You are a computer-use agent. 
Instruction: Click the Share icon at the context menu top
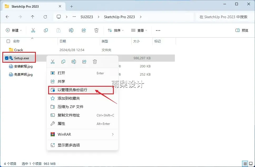(x=84, y=62)
